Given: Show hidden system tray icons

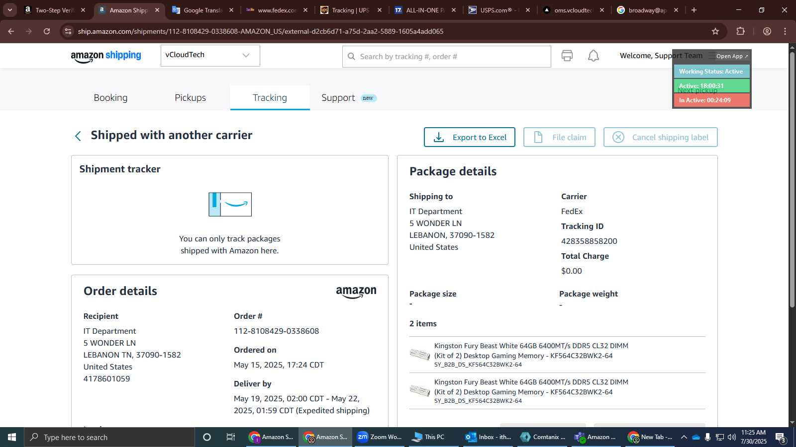Looking at the screenshot, I should pyautogui.click(x=684, y=437).
